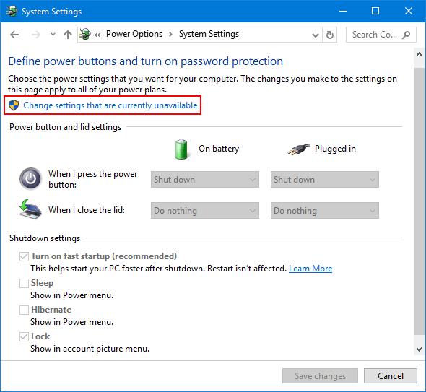Click the laptop lid icon
The width and height of the screenshot is (426, 392).
pos(31,209)
